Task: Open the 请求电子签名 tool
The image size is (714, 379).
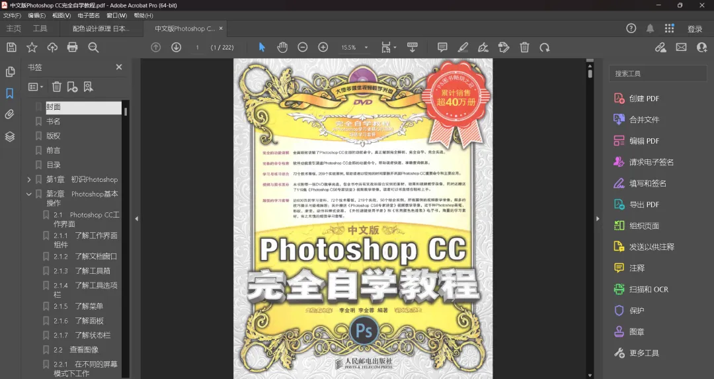Action: pyautogui.click(x=644, y=161)
